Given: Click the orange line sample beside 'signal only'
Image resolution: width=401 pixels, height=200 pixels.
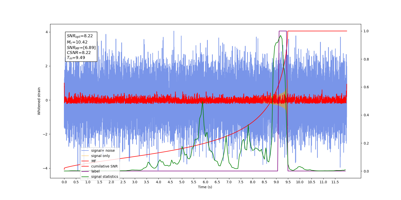Looking at the screenshot, I should pos(85,156).
